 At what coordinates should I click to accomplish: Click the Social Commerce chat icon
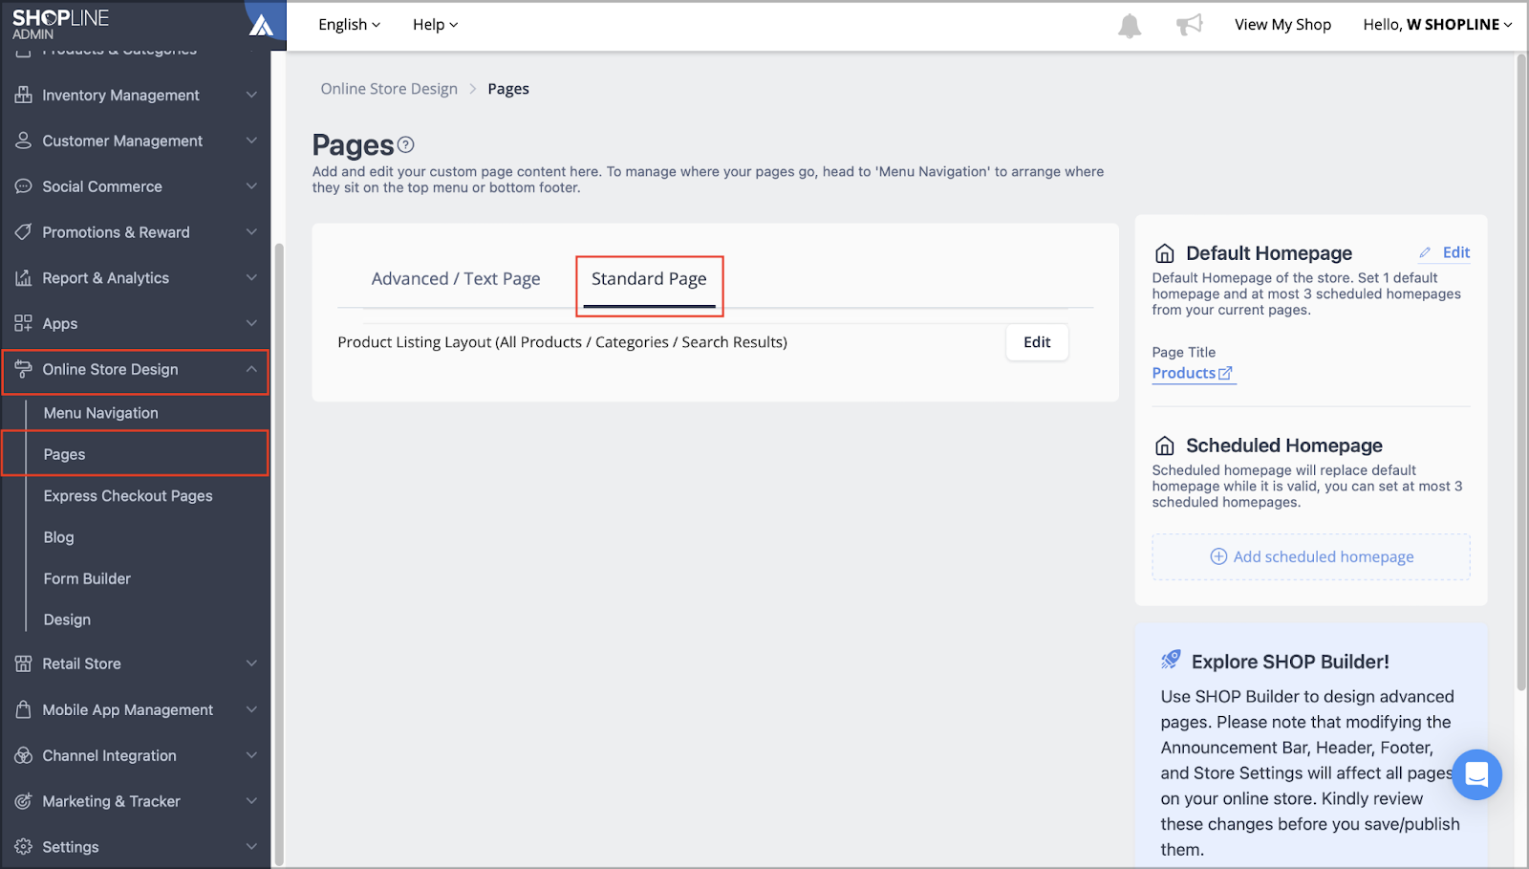23,186
